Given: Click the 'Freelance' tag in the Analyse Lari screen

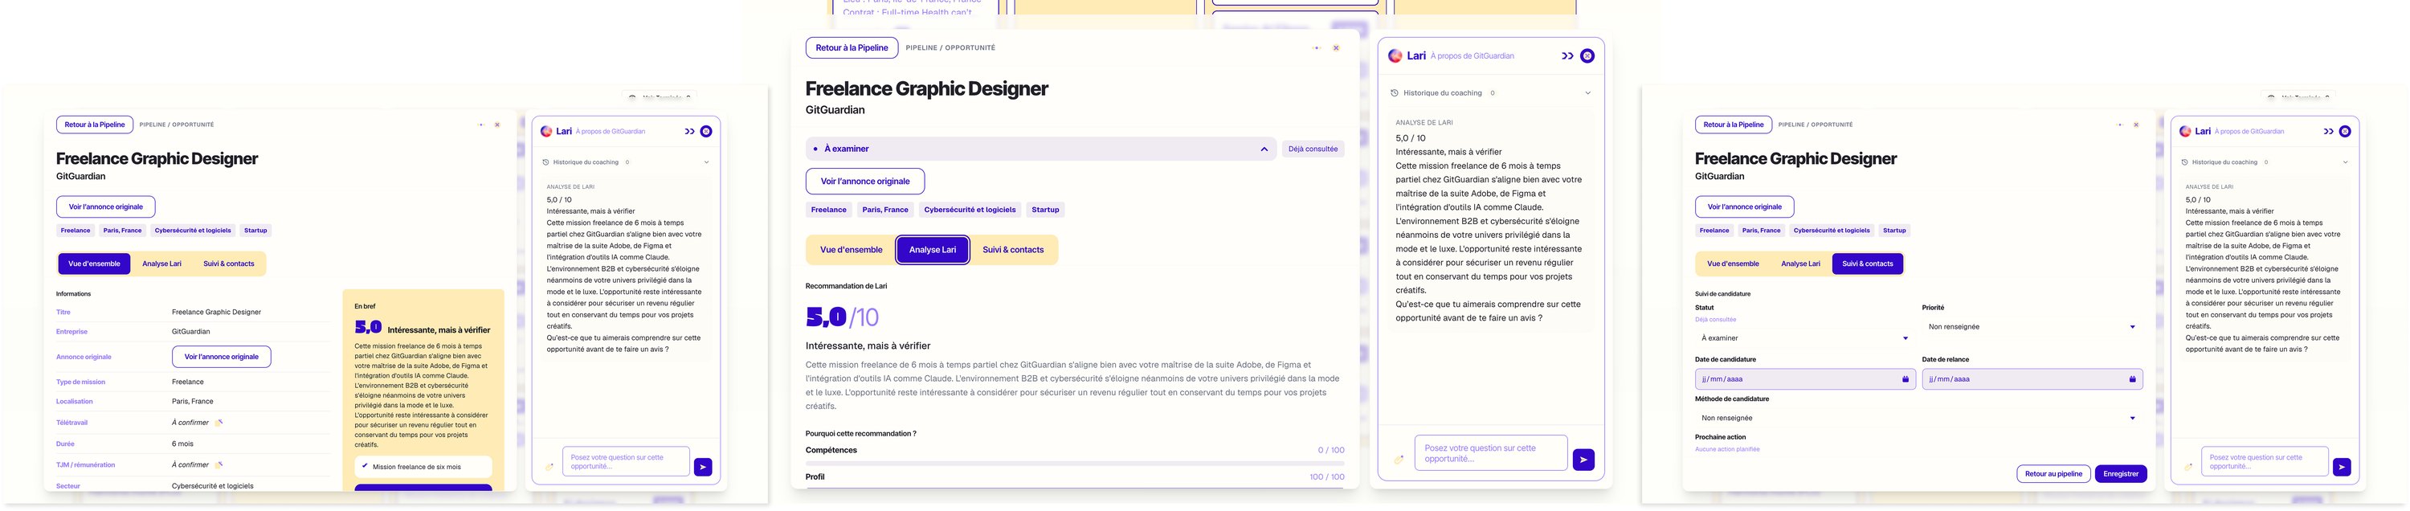Looking at the screenshot, I should click(828, 210).
